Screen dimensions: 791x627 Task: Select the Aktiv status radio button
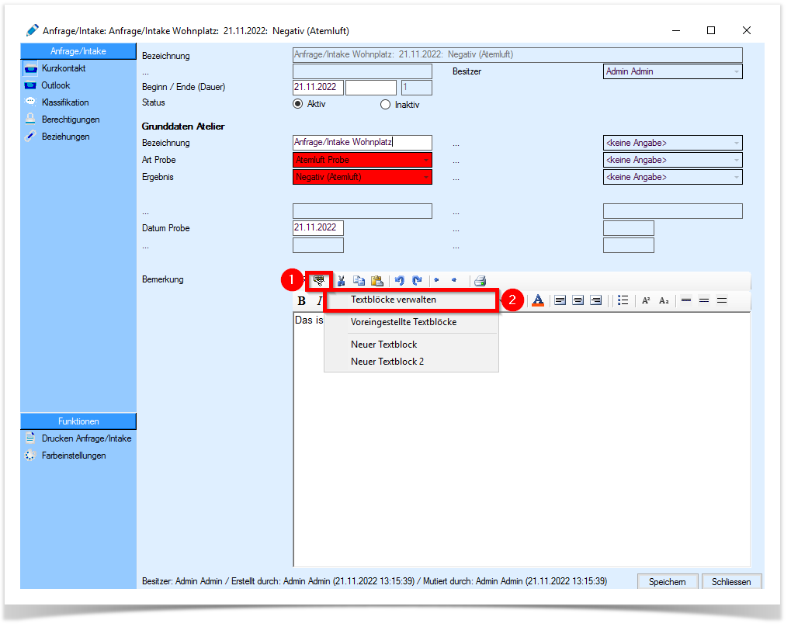point(297,104)
